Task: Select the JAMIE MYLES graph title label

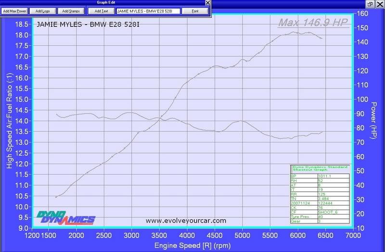Action: pos(89,24)
